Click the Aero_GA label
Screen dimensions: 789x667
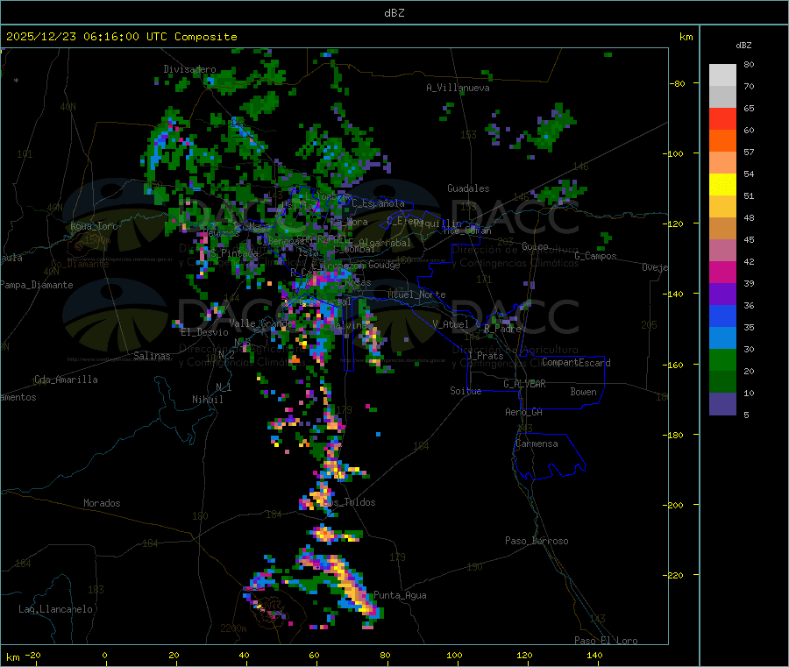tap(524, 412)
